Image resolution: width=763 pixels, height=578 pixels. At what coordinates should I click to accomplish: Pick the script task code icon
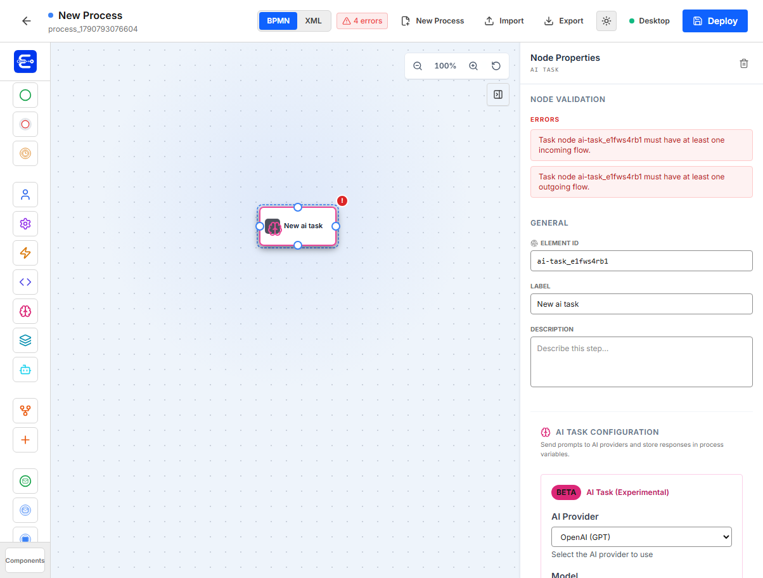(25, 282)
